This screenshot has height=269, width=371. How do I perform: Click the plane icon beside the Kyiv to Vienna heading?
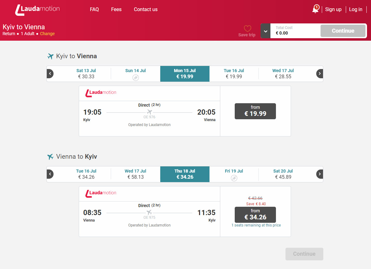(x=50, y=56)
